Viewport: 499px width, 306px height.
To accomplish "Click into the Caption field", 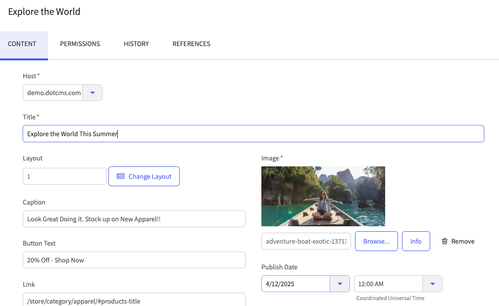I will (134, 219).
